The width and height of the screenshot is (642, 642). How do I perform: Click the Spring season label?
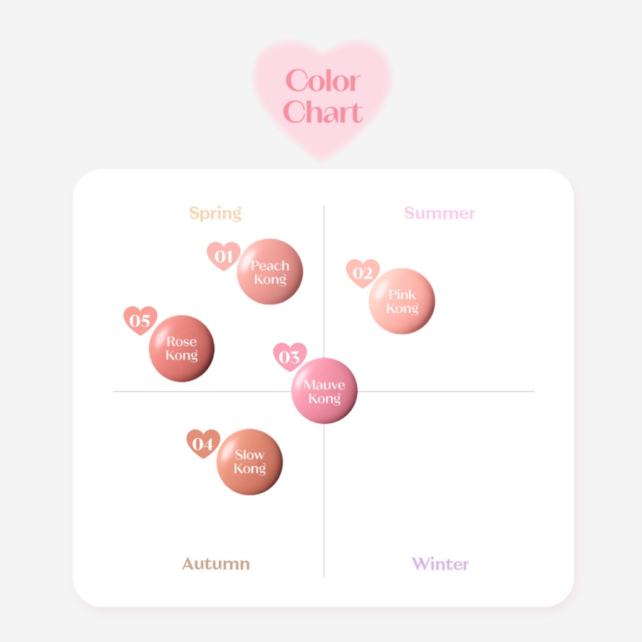[x=215, y=213]
